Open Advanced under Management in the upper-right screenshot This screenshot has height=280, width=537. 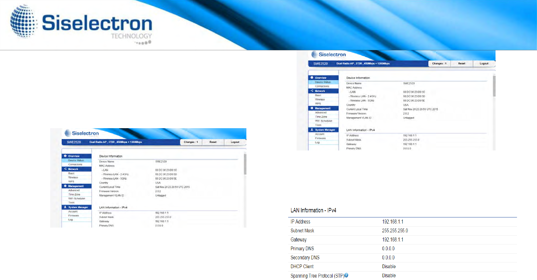tap(321, 113)
